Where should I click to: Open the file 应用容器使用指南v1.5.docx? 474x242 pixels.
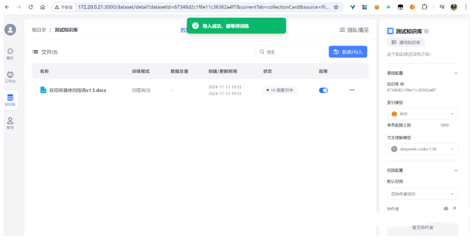78,90
